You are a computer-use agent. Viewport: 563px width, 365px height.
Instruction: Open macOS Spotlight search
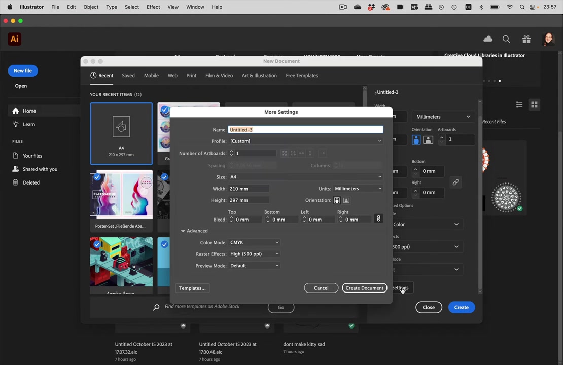(x=522, y=7)
